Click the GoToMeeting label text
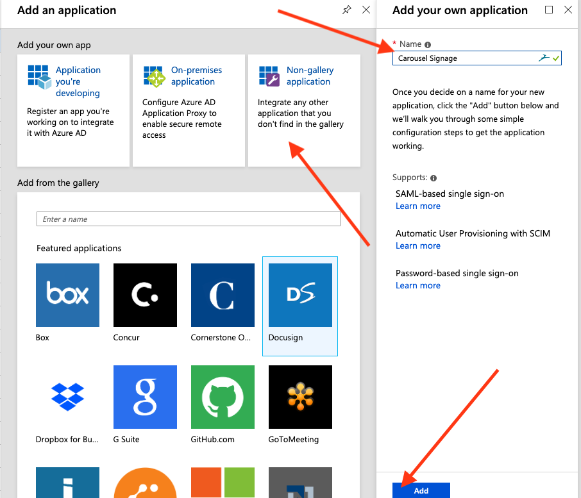 click(x=294, y=440)
